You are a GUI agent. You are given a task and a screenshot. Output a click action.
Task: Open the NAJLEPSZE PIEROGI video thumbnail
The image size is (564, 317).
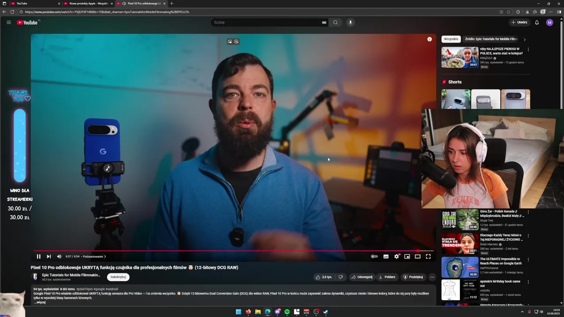tap(460, 57)
